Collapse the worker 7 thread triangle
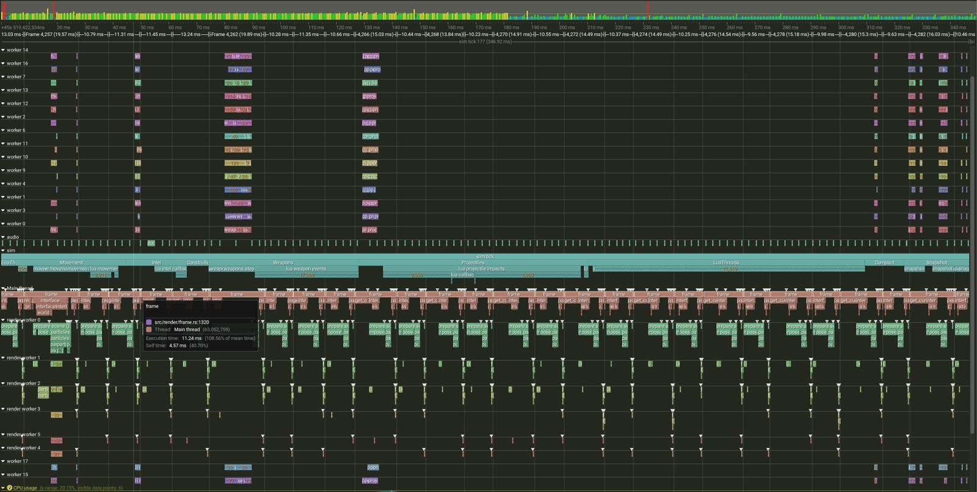 [3, 77]
